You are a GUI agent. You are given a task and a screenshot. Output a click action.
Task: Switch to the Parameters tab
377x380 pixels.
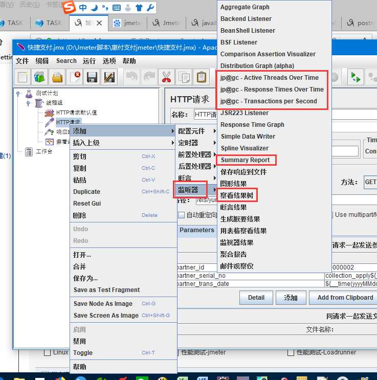[197, 230]
